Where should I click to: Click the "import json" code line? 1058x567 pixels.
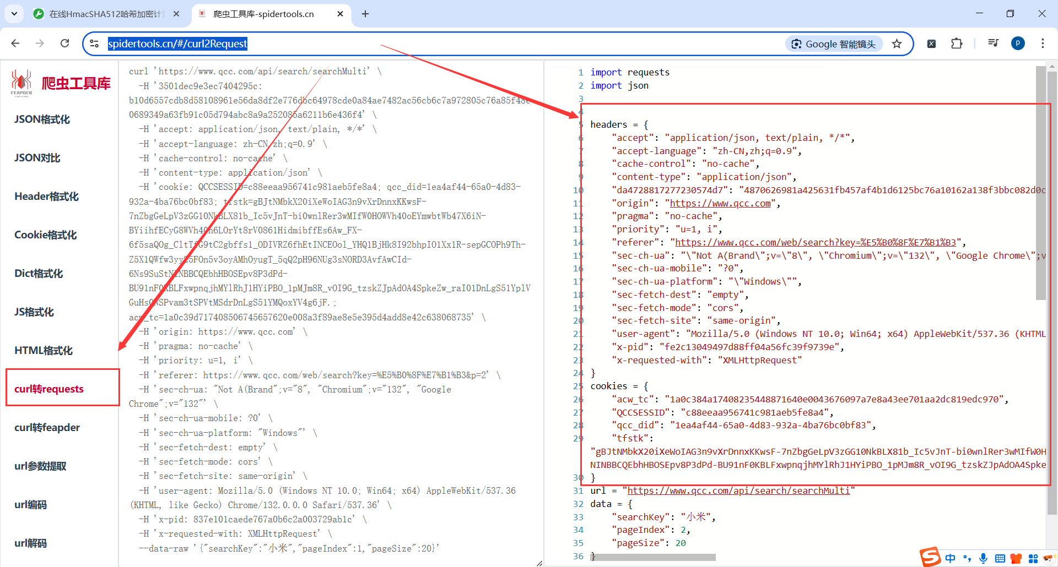tap(619, 85)
